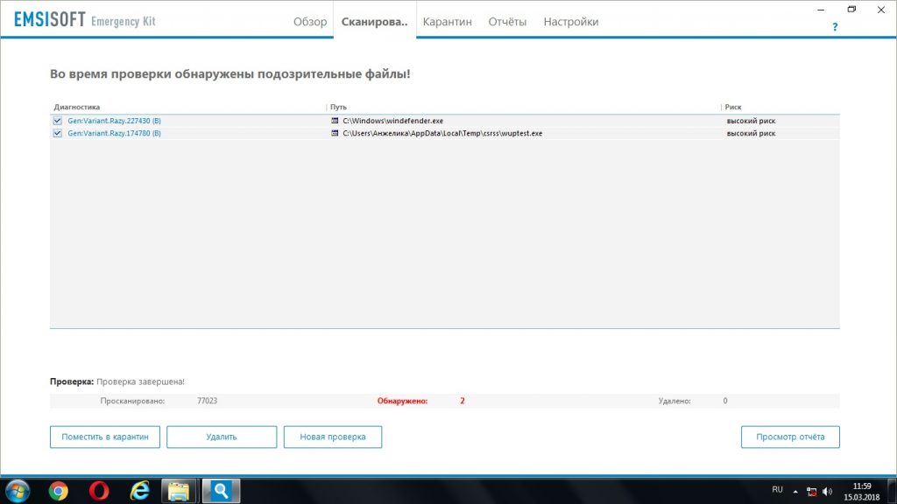Screen dimensions: 897x504
Task: Sort by the Диагностика column header
Action: 77,107
